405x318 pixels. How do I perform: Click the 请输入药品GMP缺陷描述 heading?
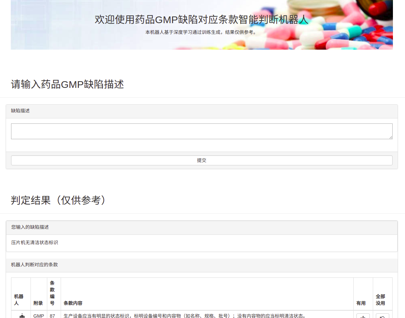(67, 84)
